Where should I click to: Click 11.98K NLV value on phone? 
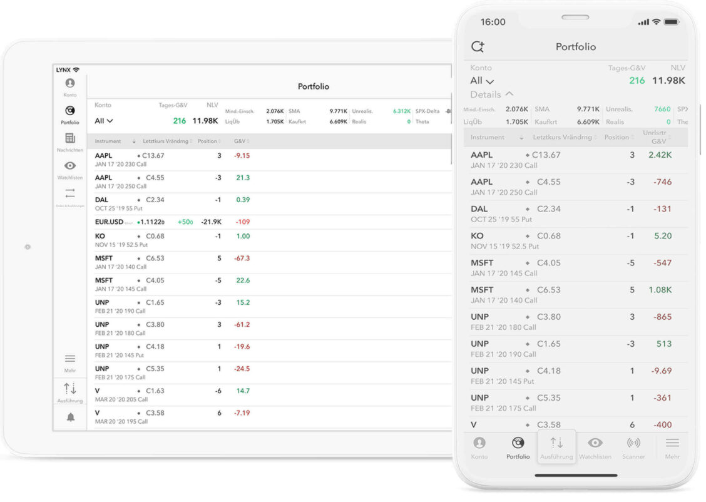[x=668, y=81]
